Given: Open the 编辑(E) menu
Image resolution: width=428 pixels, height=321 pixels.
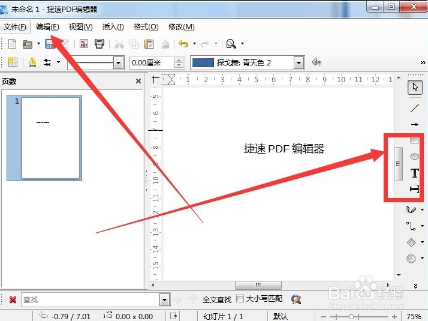Looking at the screenshot, I should coord(47,27).
